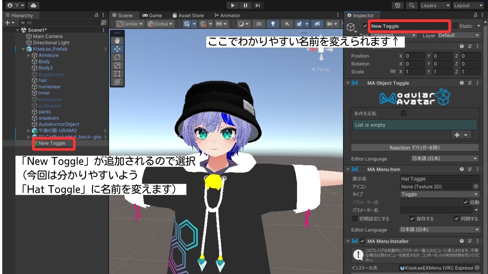Uncheck the 保存する checkbox
The height and width of the screenshot is (274, 488).
[x=412, y=218]
